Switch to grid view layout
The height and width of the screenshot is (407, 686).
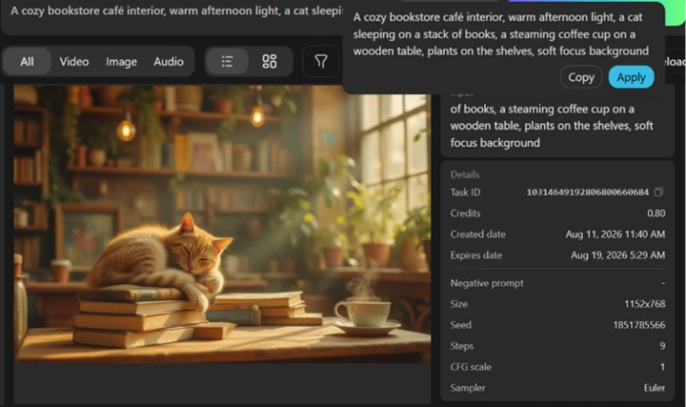(269, 62)
